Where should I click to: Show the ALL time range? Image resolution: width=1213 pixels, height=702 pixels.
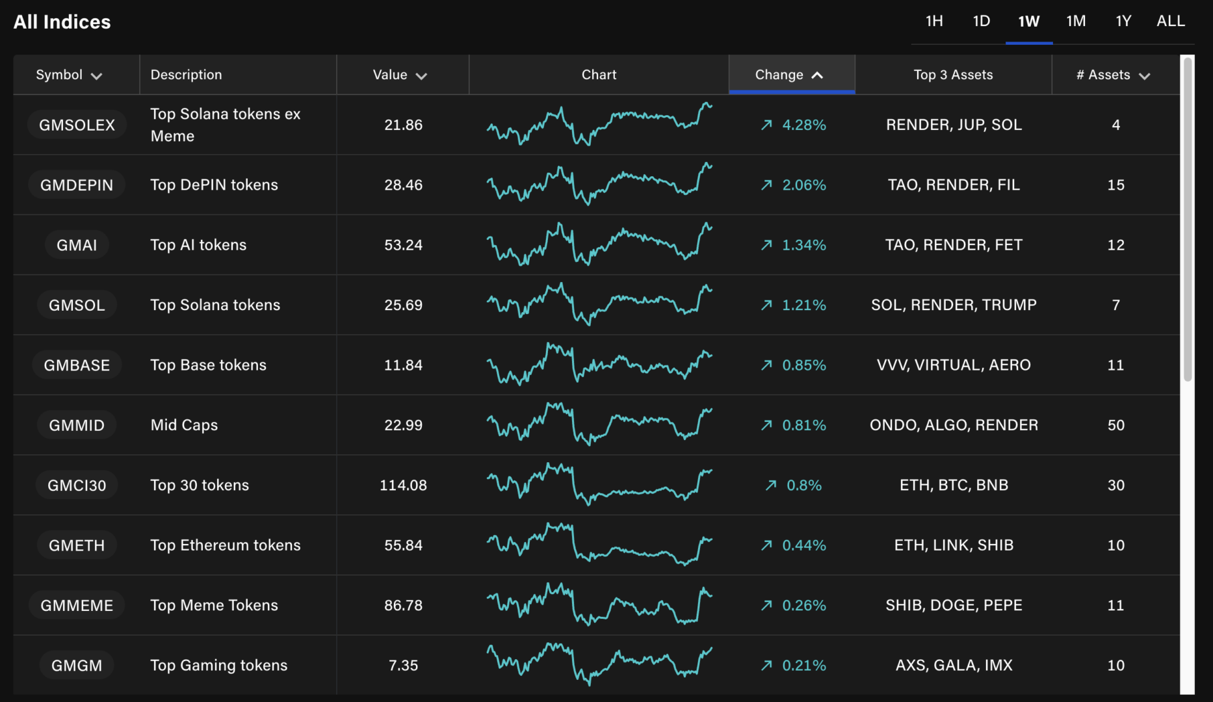point(1170,21)
